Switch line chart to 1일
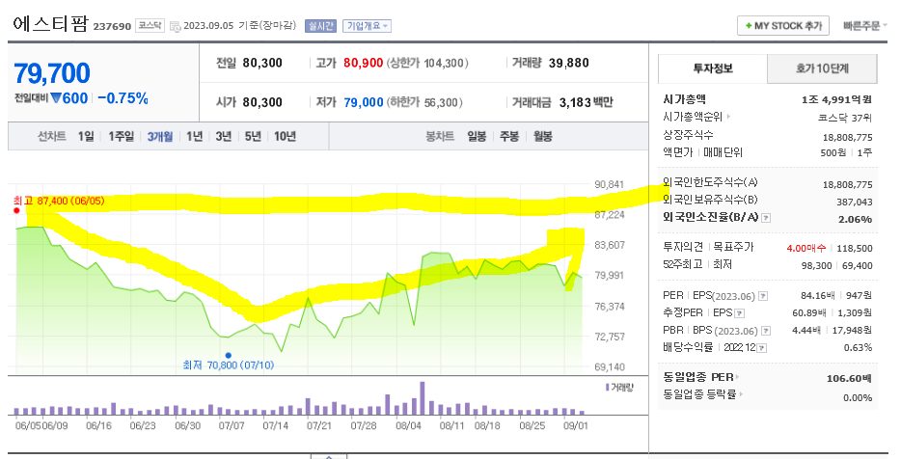Image resolution: width=901 pixels, height=459 pixels. click(x=86, y=136)
